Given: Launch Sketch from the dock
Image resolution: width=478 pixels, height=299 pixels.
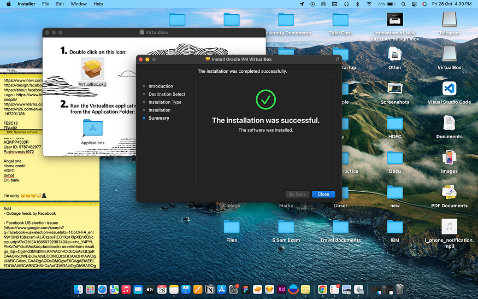Looking at the screenshot, I should click(x=269, y=289).
